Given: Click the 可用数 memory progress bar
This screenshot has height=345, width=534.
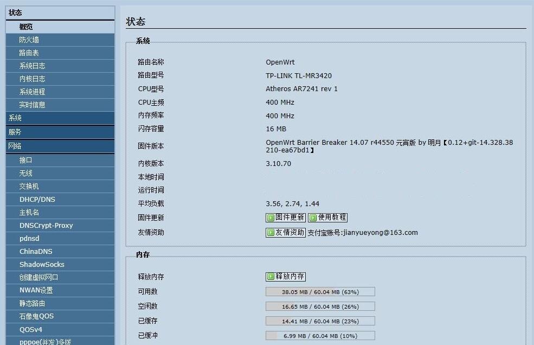Looking at the screenshot, I should [x=320, y=292].
